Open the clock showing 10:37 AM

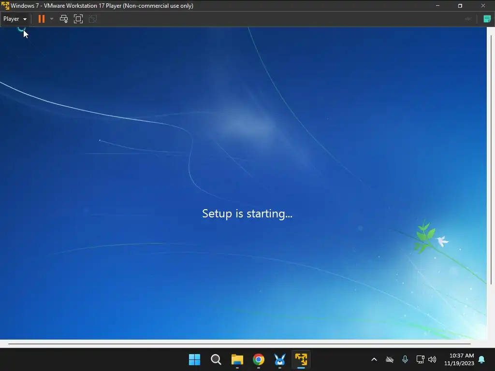[459, 359]
